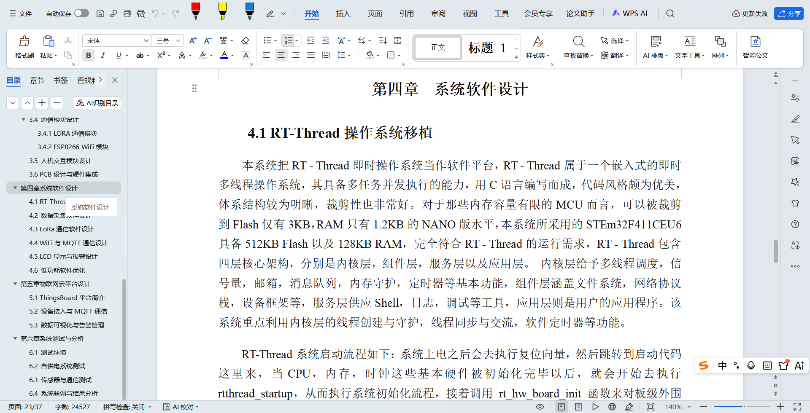This screenshot has height=413, width=810.
Task: Toggle Strikethrough formatting
Action: point(140,55)
